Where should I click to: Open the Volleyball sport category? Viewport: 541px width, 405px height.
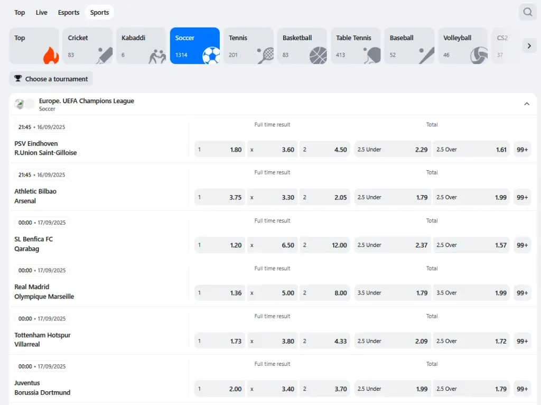[x=462, y=45]
